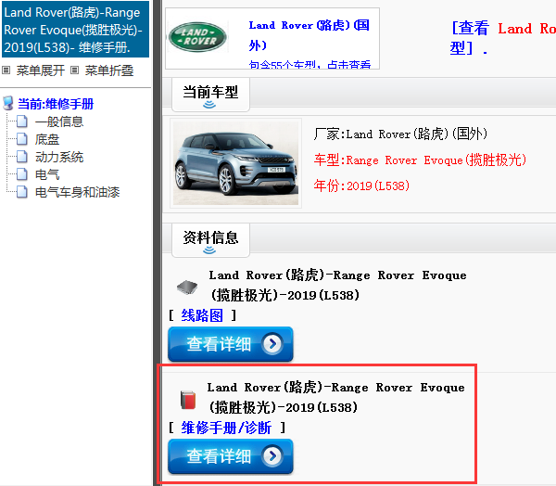Open 底盘 tree item
Viewport: 556px width, 486px height.
(x=47, y=139)
